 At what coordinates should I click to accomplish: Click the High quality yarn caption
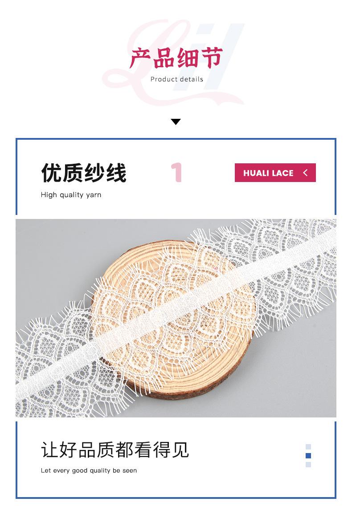[x=71, y=195]
